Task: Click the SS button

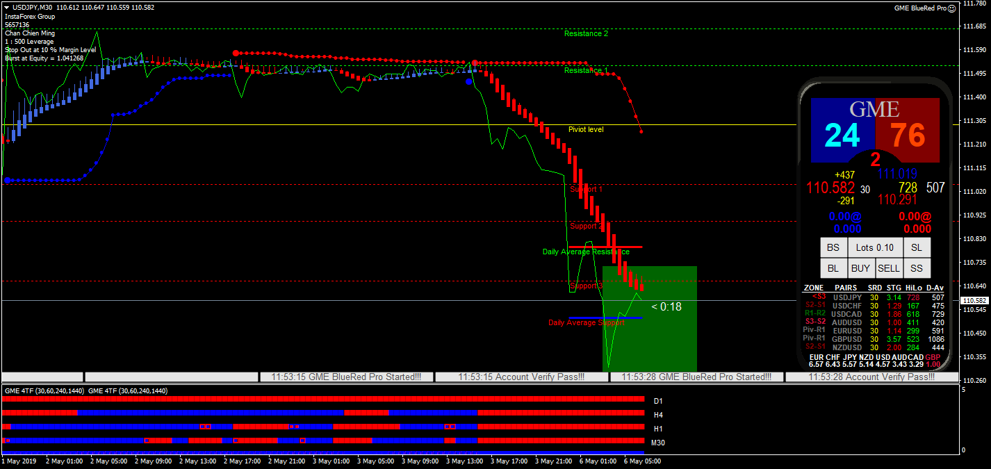Action: (x=917, y=268)
